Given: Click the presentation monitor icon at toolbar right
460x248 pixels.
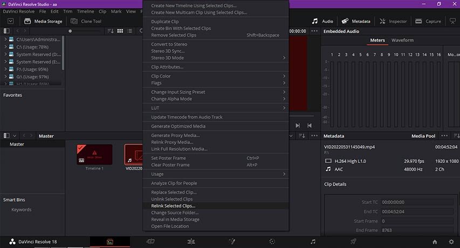Looking at the screenshot, I should pyautogui.click(x=452, y=21).
